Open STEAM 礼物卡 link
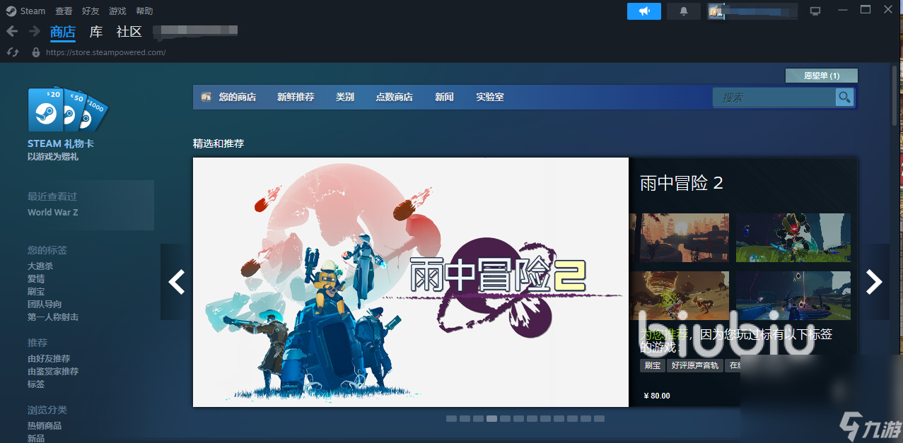The width and height of the screenshot is (903, 443). [x=61, y=143]
